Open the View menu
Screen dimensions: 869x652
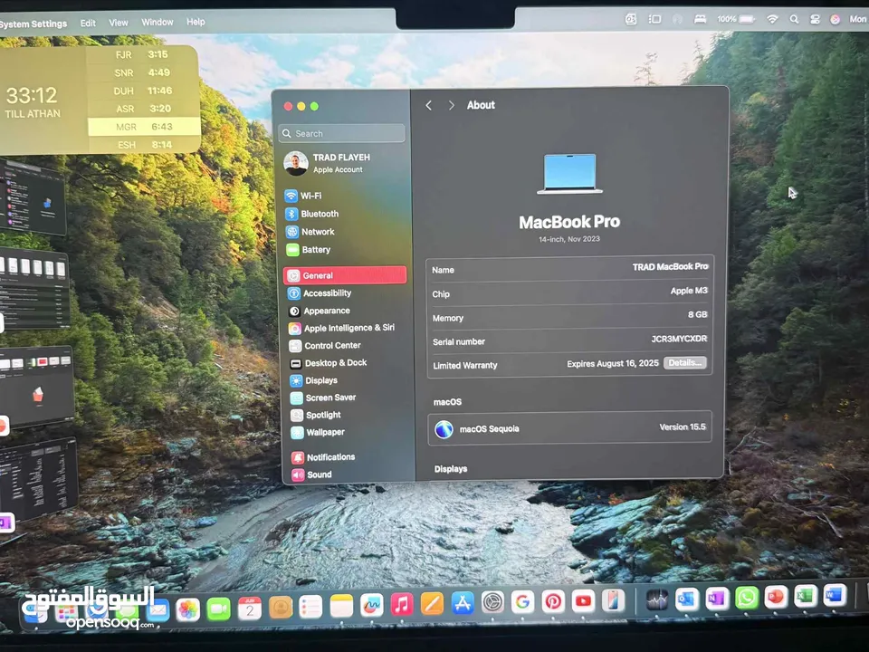[118, 23]
